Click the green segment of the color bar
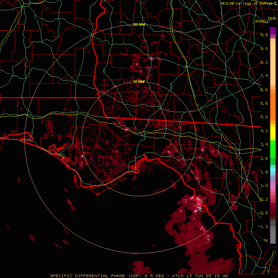The width and height of the screenshot is (278, 278). click(273, 149)
